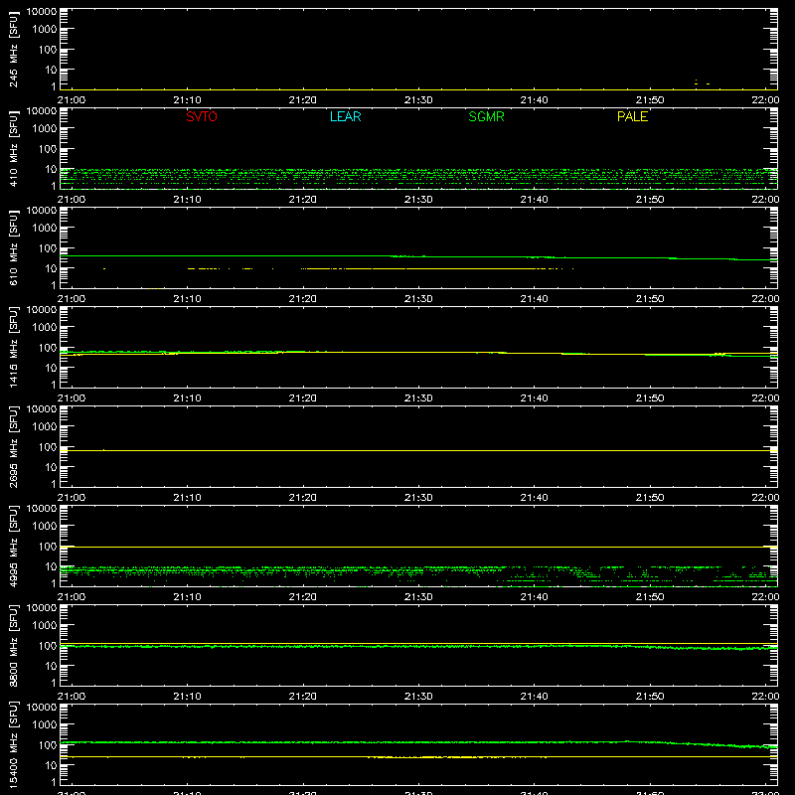Viewport: 795px width, 795px height.
Task: Select the 245 MHz [SFU] axis title
Action: click(x=14, y=50)
